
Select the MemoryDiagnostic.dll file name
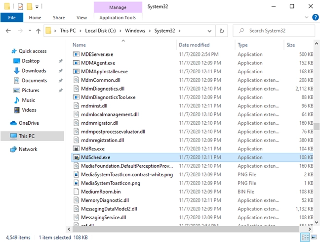click(105, 200)
